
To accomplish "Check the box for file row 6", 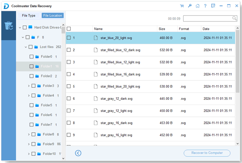I will click(69, 99).
